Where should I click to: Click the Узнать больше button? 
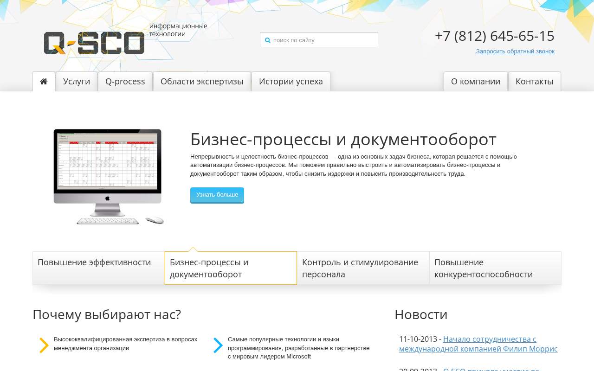click(x=217, y=195)
